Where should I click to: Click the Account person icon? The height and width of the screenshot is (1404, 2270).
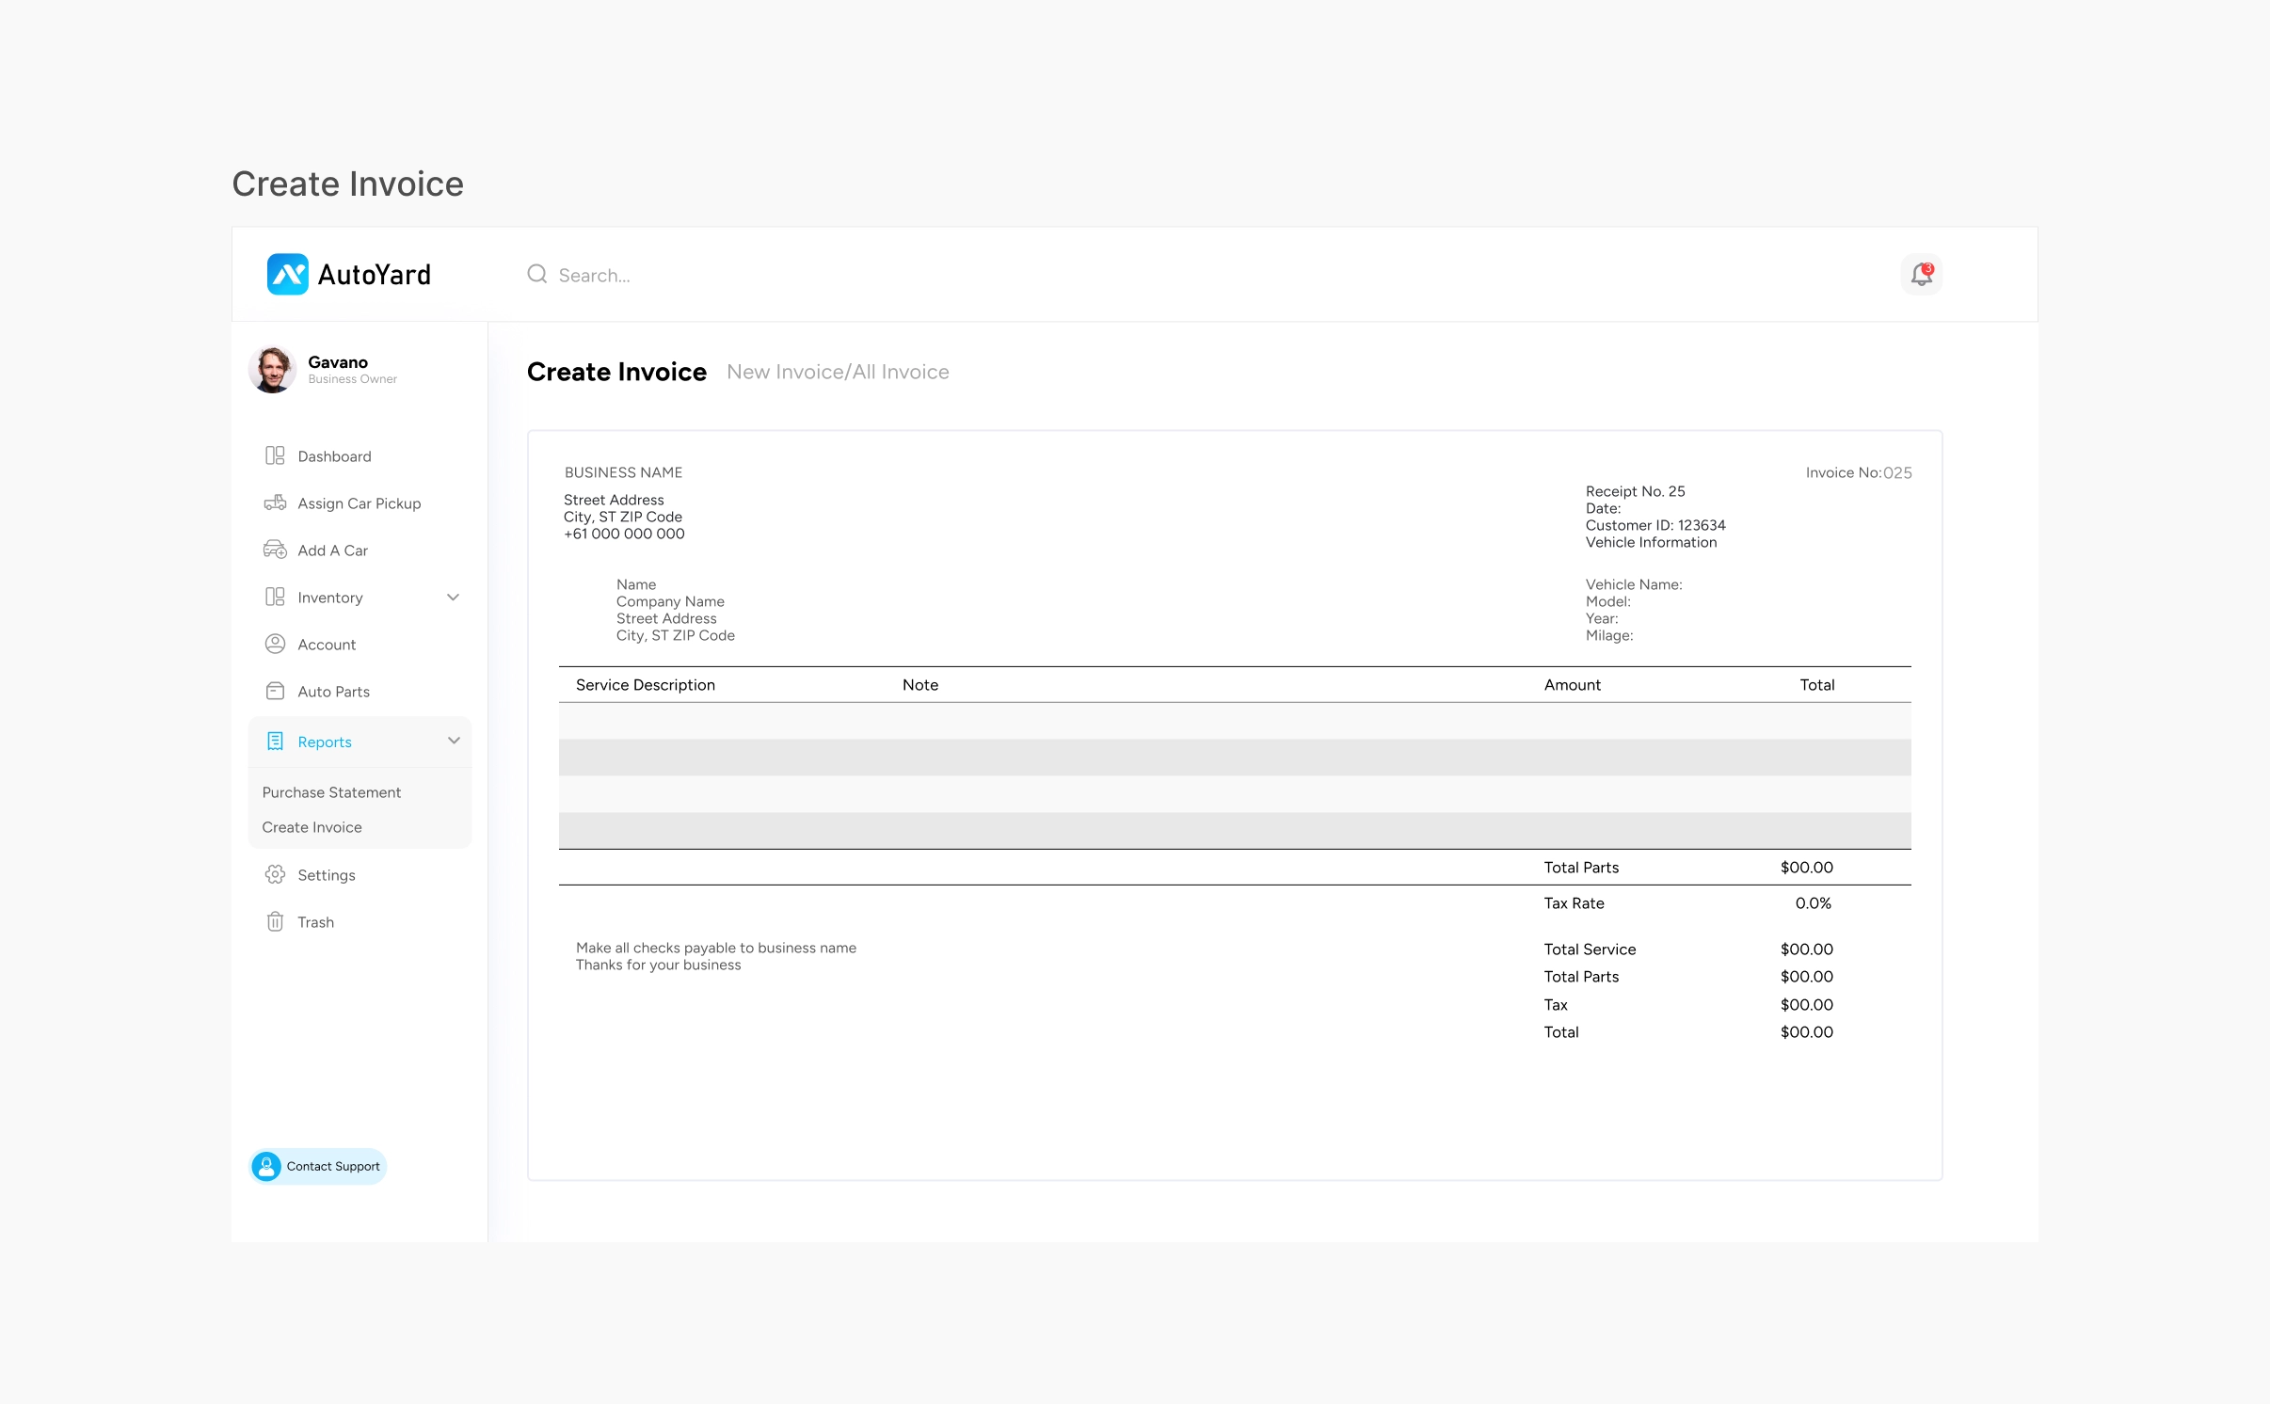(275, 644)
